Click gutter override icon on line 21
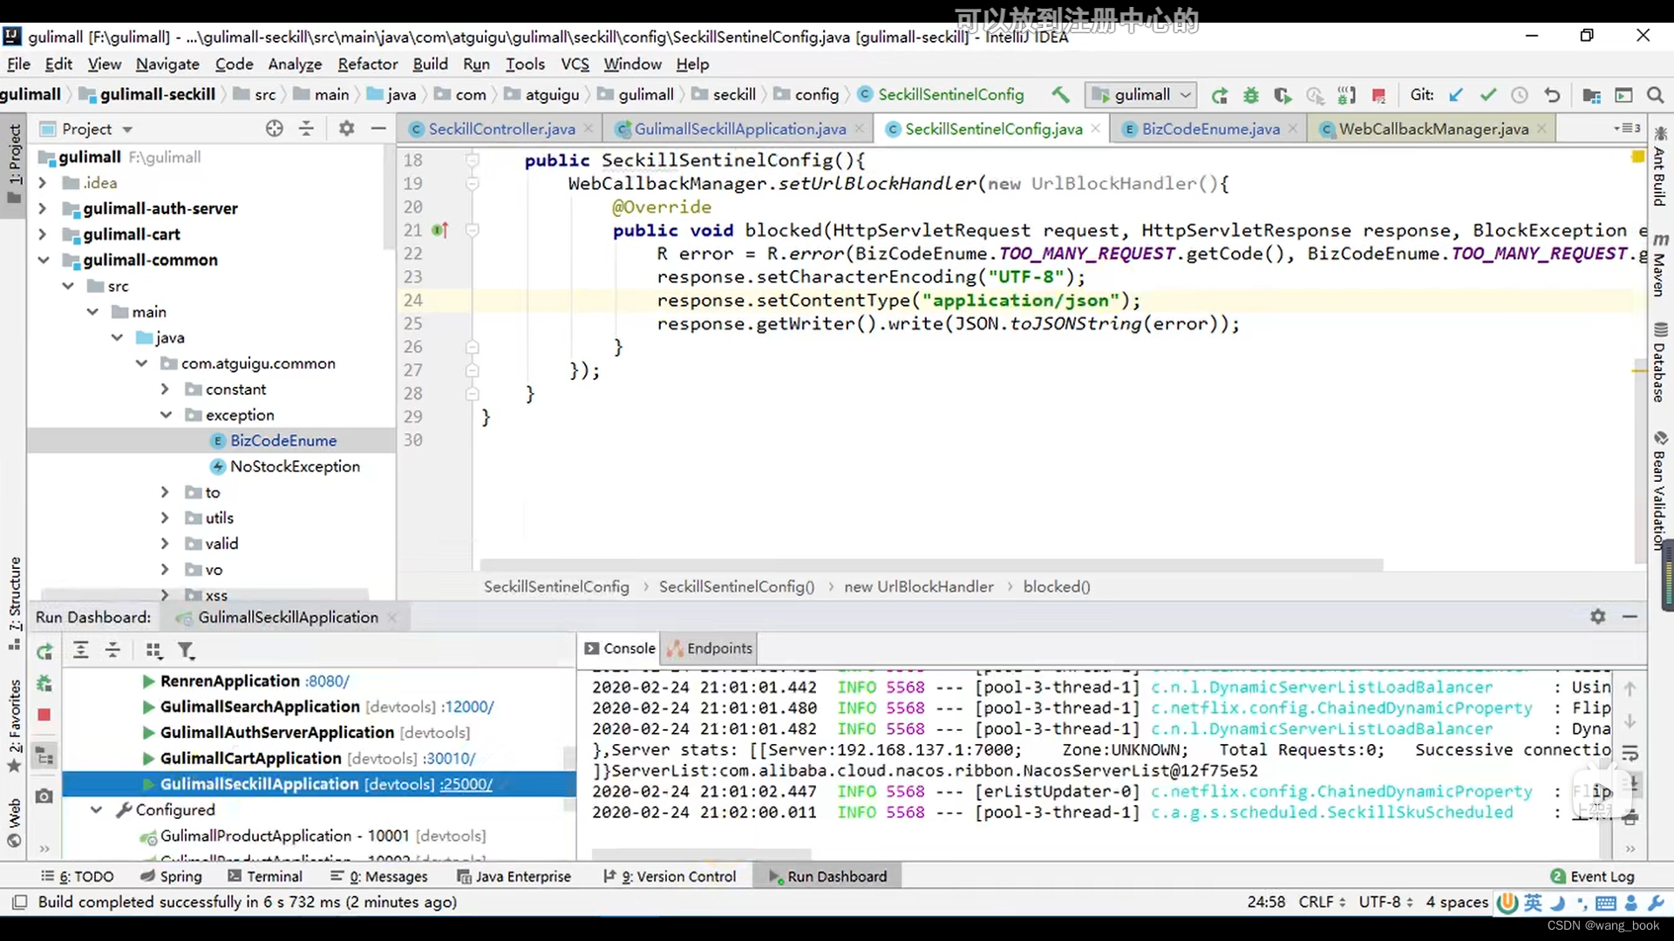Viewport: 1674px width, 941px height. pos(439,230)
